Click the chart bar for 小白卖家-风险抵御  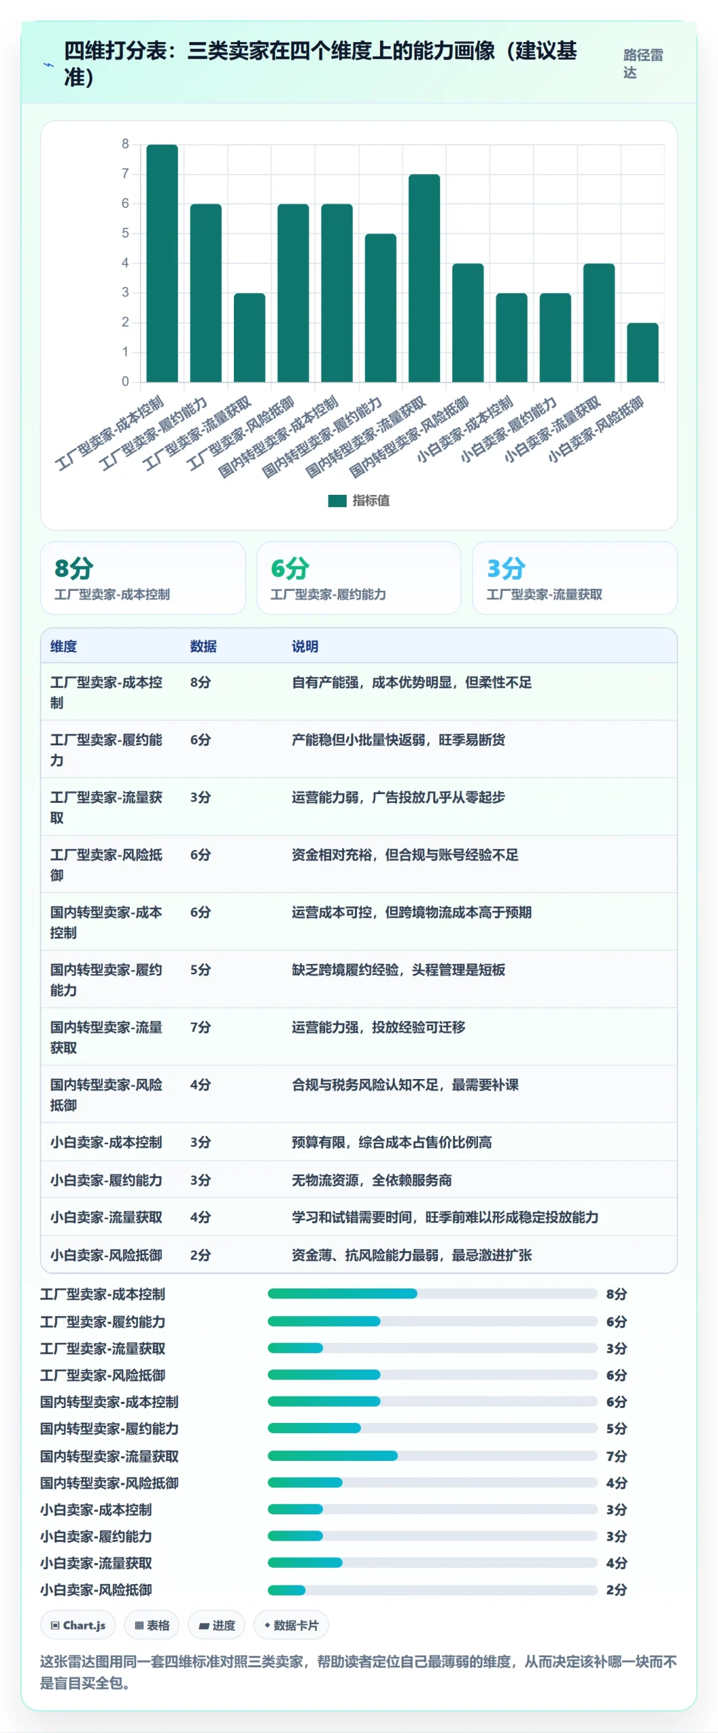642,352
